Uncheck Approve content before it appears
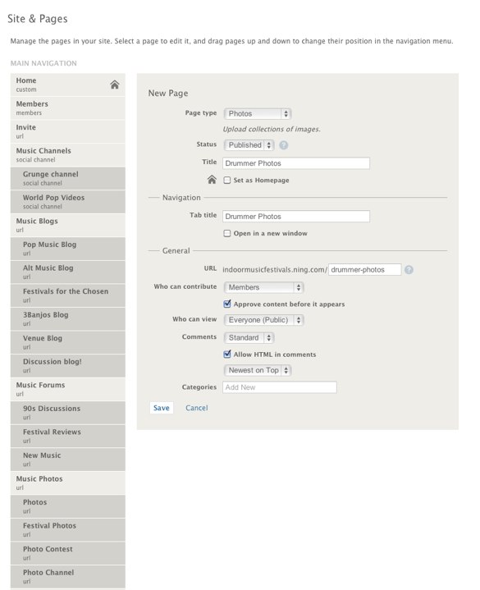 226,304
